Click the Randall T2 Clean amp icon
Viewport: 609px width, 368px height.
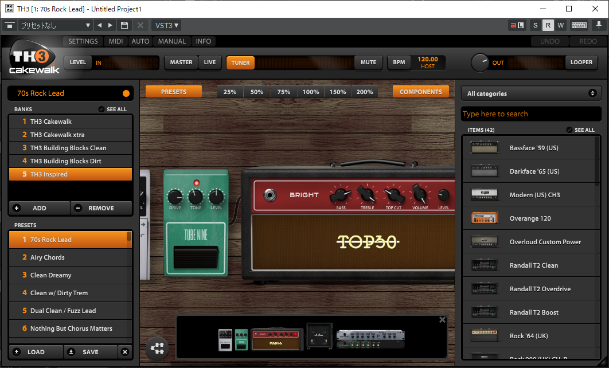[485, 265]
